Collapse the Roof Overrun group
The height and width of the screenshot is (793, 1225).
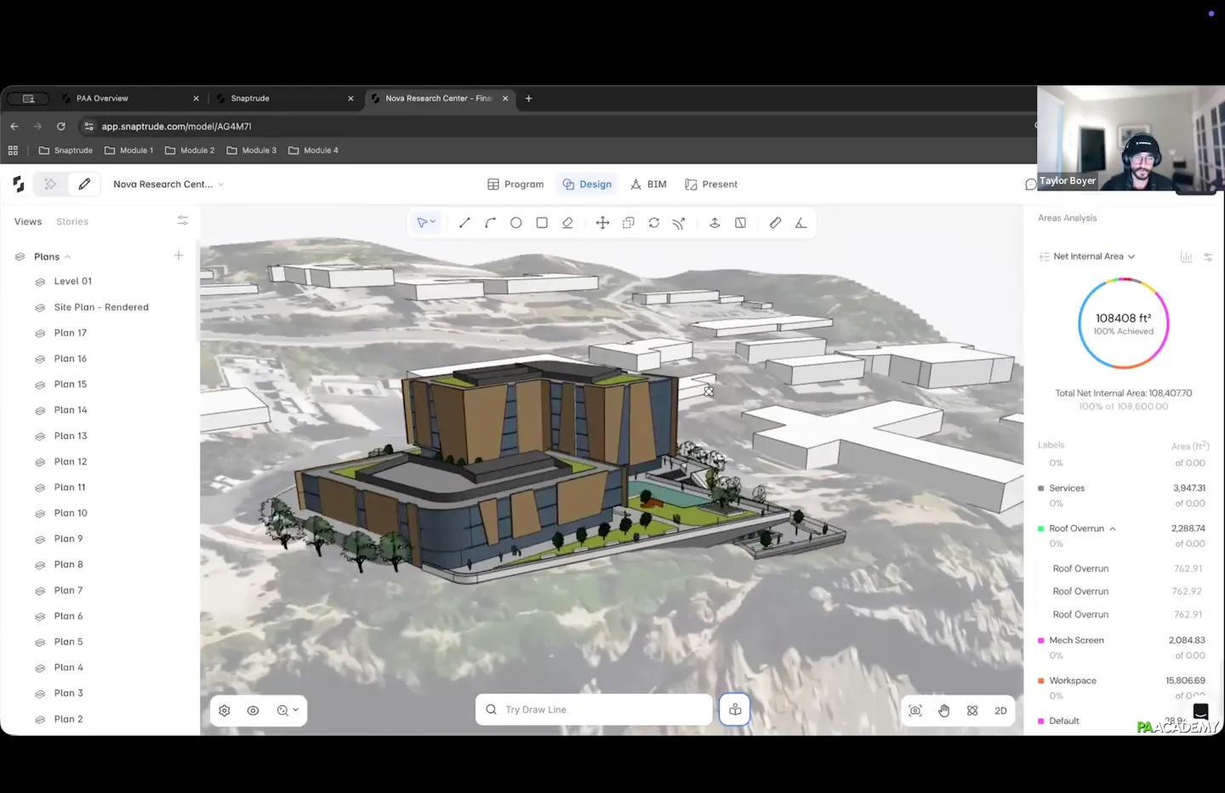pyautogui.click(x=1113, y=529)
